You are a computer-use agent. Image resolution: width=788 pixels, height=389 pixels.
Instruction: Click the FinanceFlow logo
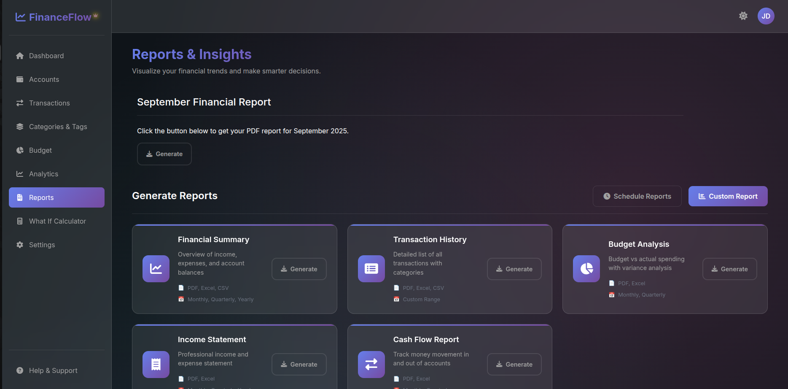point(57,17)
